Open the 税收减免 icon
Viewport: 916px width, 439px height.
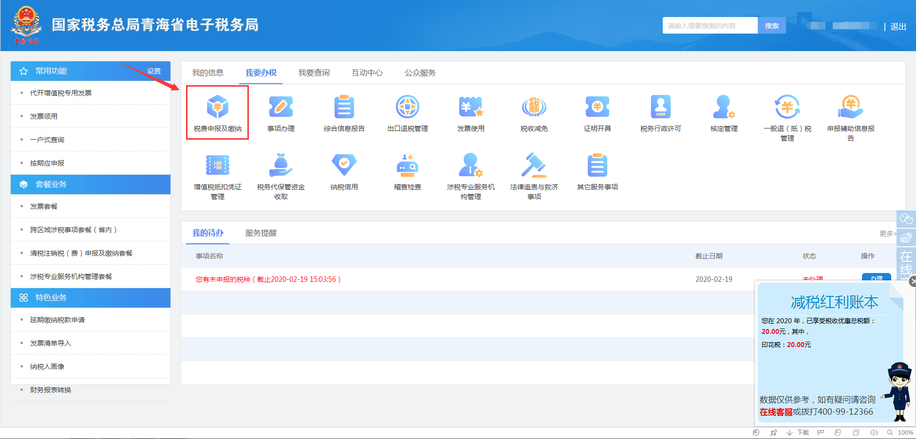point(534,107)
